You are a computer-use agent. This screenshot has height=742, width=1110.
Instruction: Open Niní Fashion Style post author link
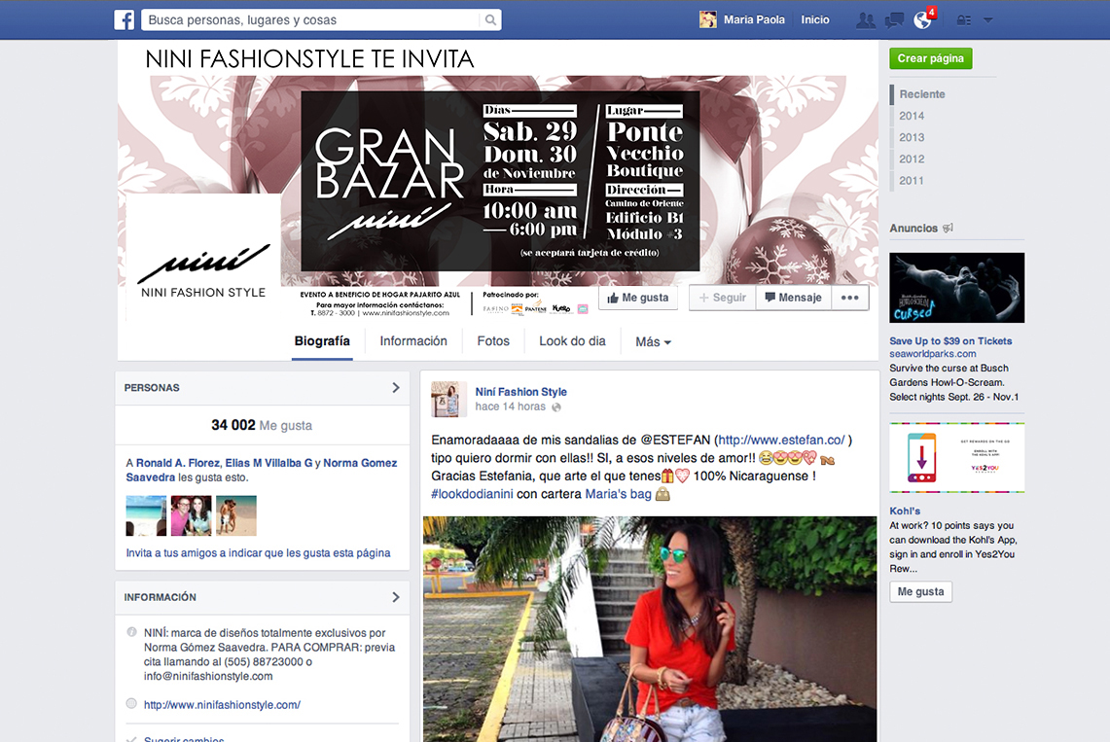(x=521, y=392)
